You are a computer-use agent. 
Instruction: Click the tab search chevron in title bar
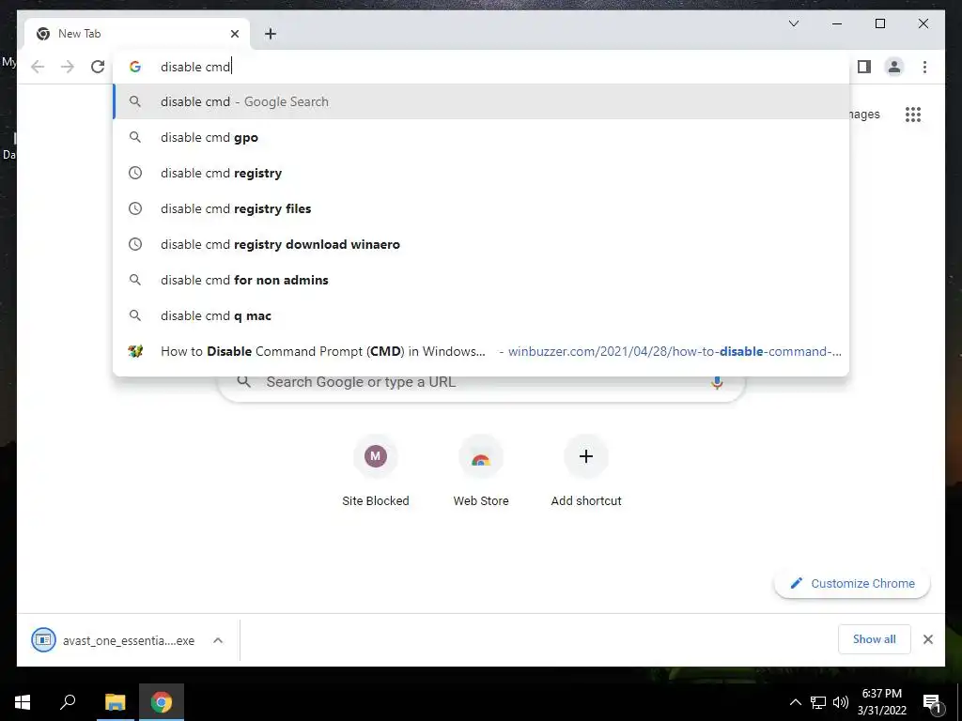click(x=793, y=23)
